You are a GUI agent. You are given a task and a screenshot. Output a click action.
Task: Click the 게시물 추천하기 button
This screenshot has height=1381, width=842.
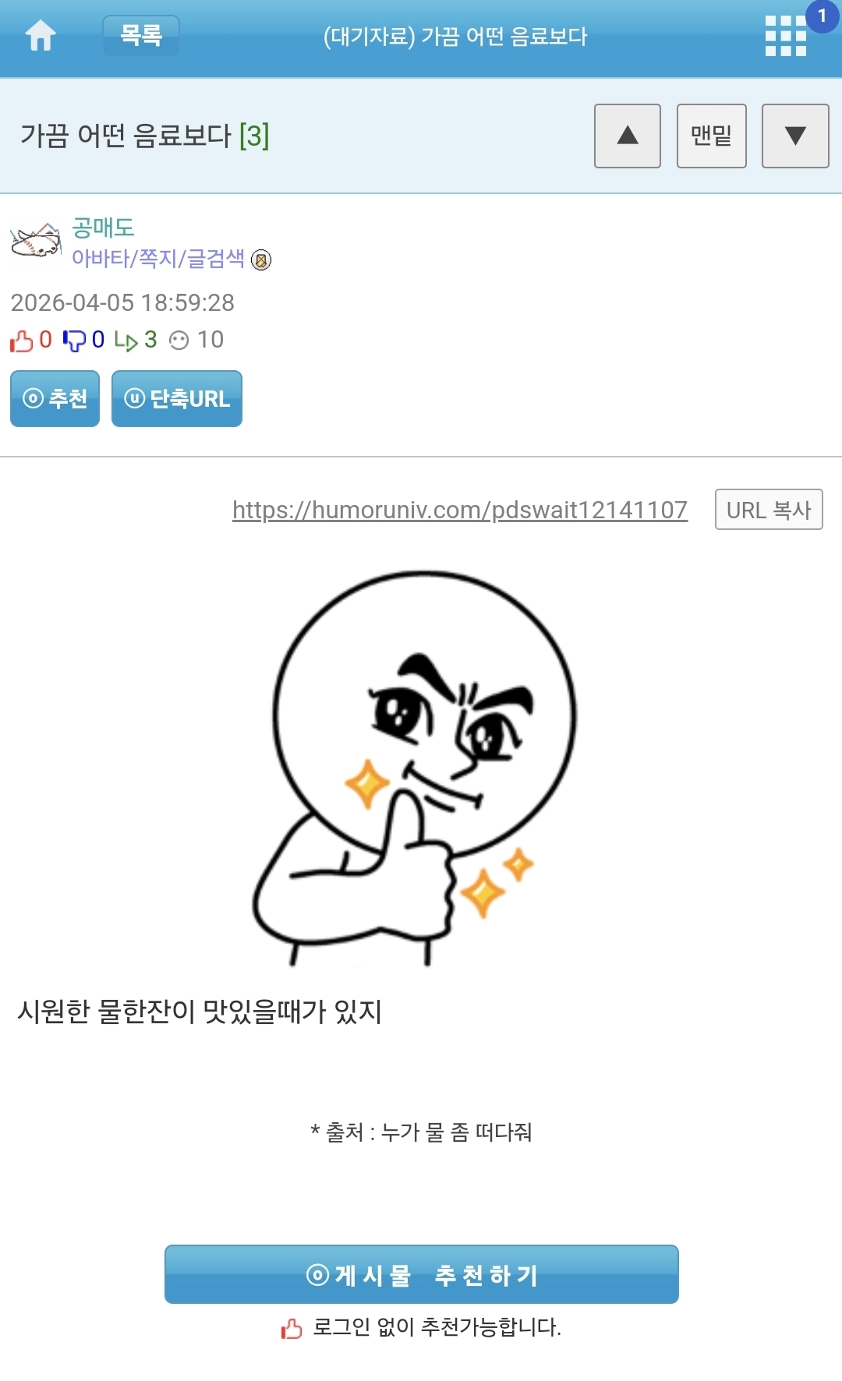[422, 1274]
